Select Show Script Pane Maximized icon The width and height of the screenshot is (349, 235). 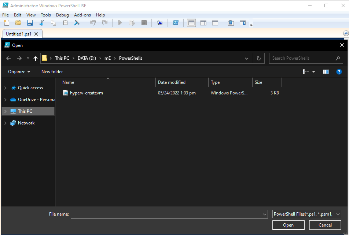pyautogui.click(x=215, y=23)
